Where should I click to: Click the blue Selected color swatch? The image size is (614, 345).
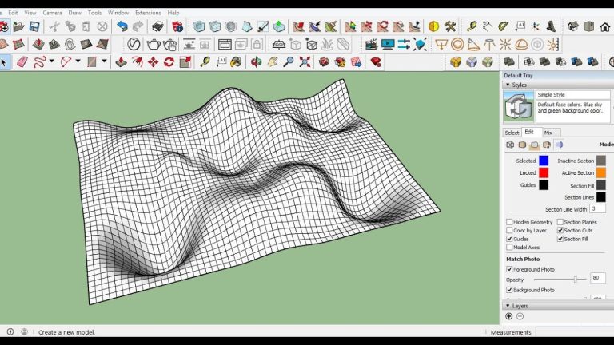(544, 161)
